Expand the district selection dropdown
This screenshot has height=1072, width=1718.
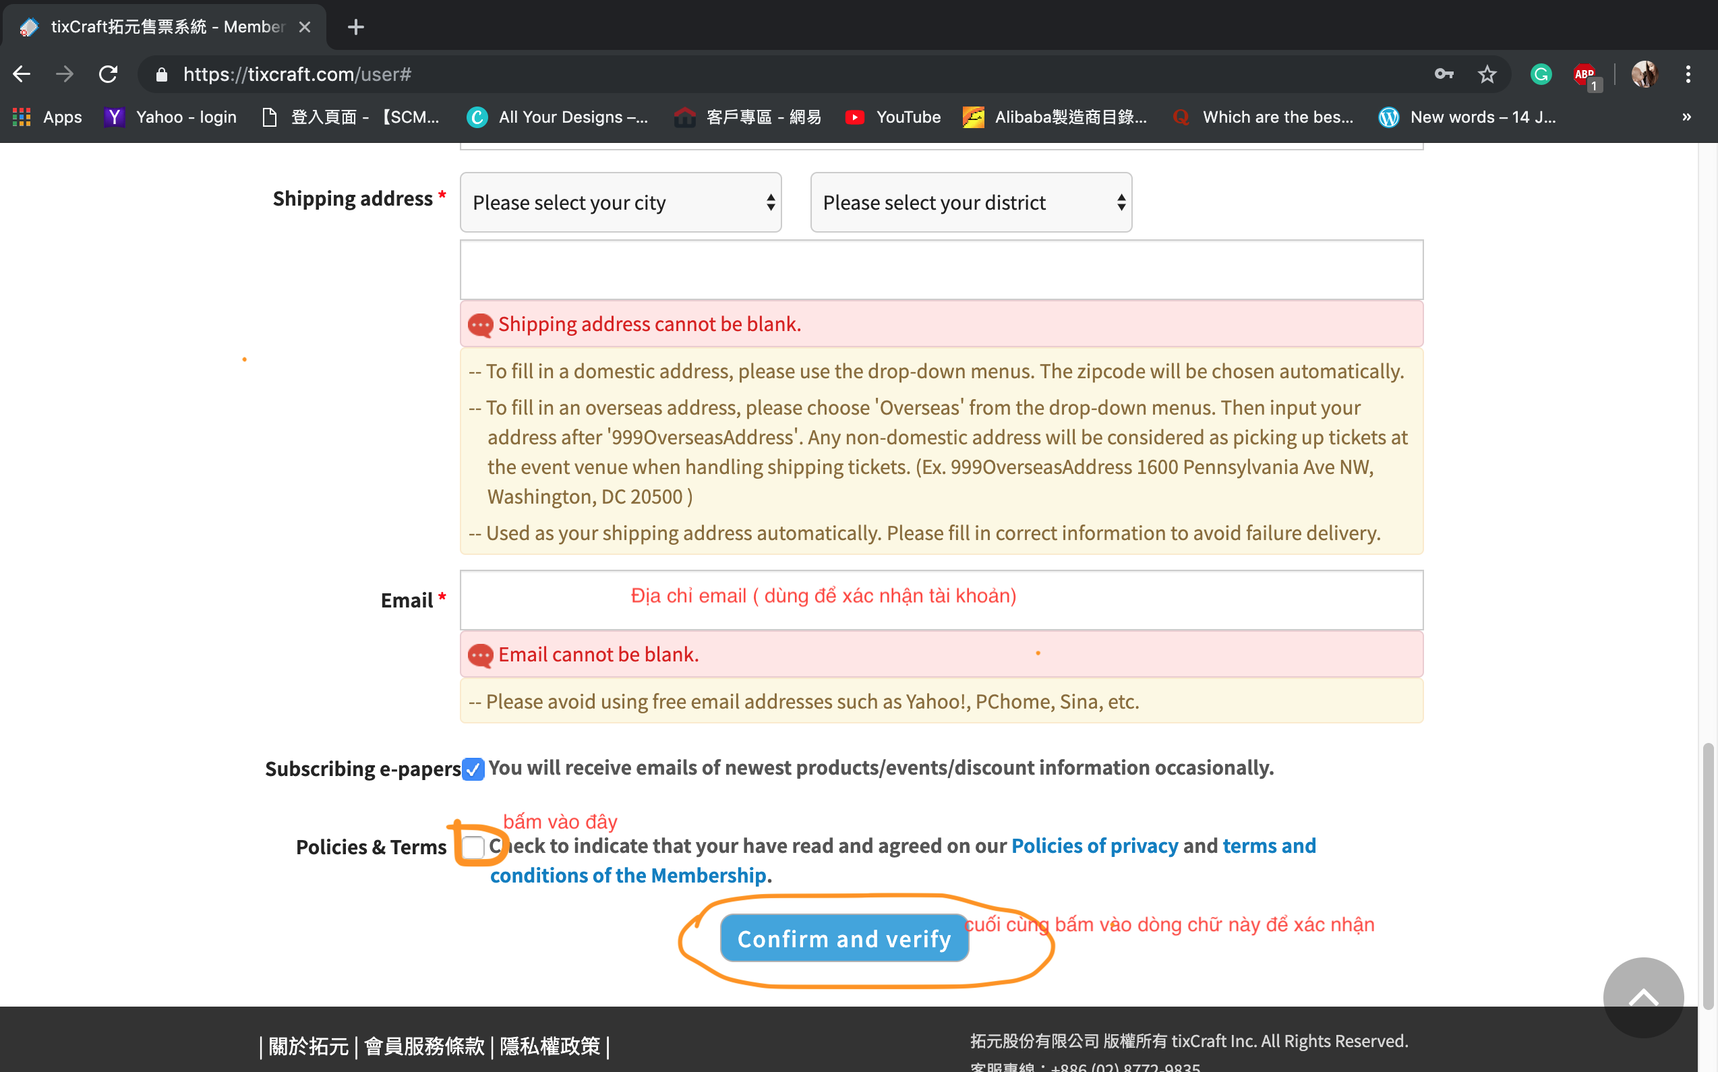point(971,203)
